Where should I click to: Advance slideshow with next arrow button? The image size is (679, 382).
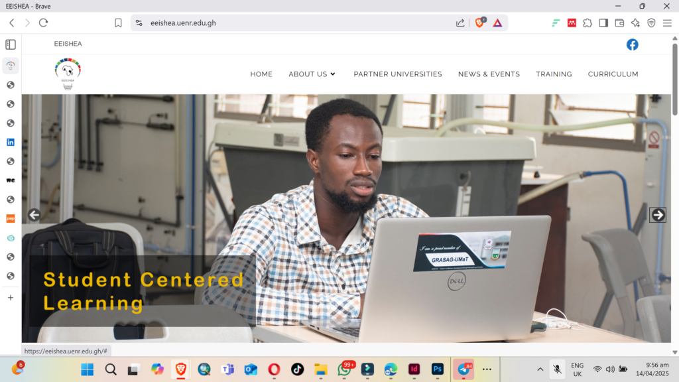tap(657, 215)
